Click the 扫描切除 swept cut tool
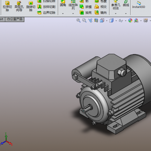This screenshot has width=151, height=151. pos(46,1)
